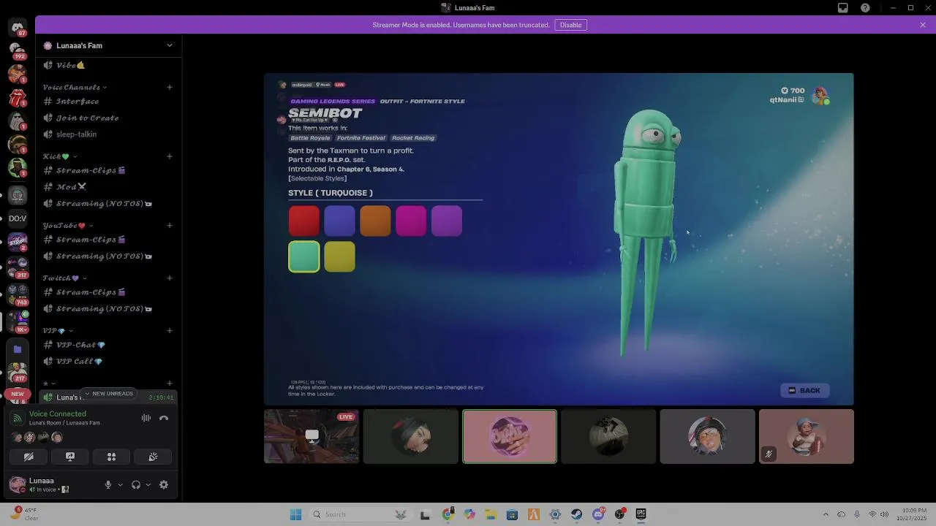Focus the muted participant tile
The image size is (936, 526).
(x=807, y=436)
